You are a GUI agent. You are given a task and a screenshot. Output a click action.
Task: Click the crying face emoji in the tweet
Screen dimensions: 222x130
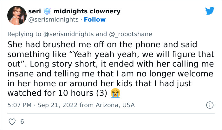[x=116, y=93]
